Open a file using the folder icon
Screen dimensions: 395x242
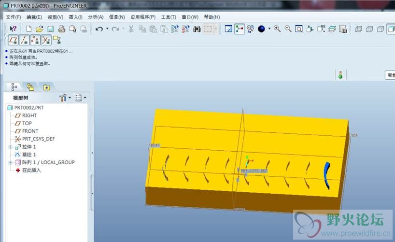(40, 29)
